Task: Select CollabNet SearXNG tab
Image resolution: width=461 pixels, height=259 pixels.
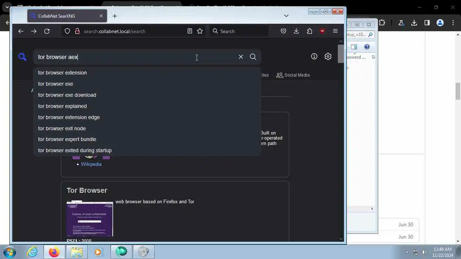Action: pos(67,16)
